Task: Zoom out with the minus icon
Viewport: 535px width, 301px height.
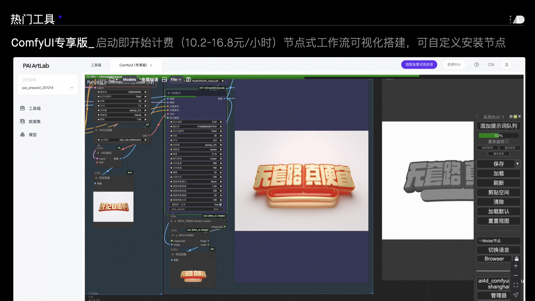Action: click(516, 275)
